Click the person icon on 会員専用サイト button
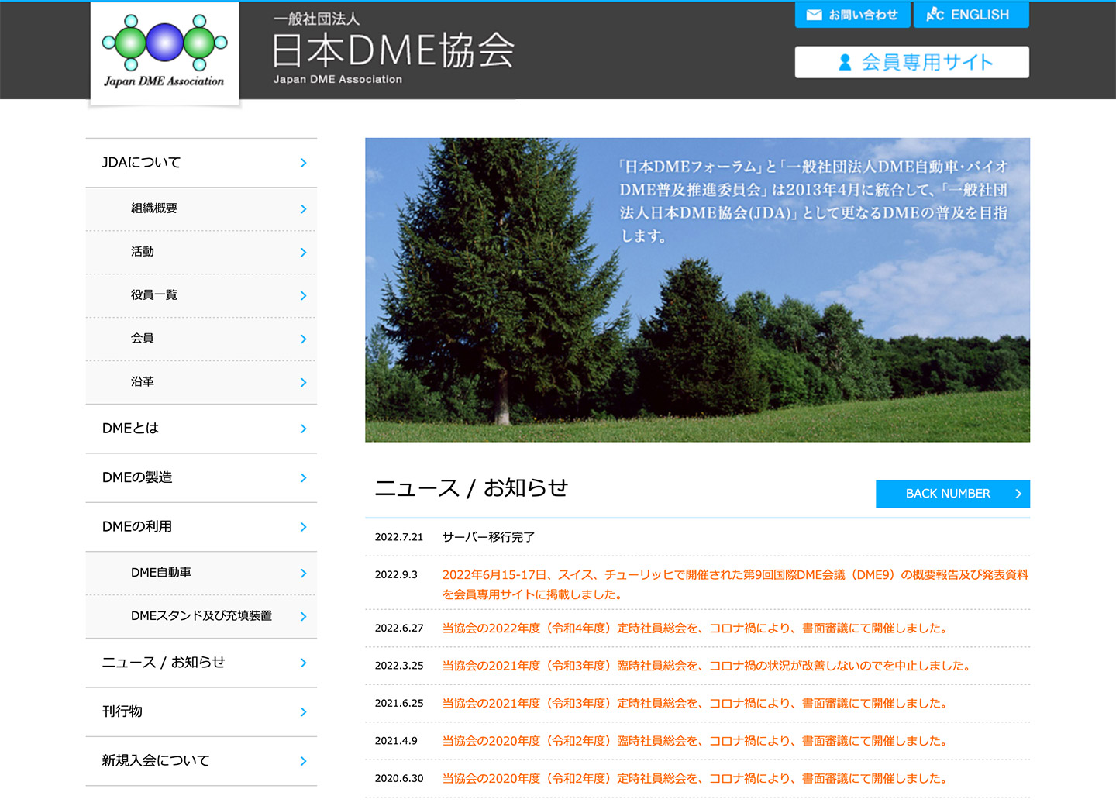The height and width of the screenshot is (806, 1116). coord(844,62)
